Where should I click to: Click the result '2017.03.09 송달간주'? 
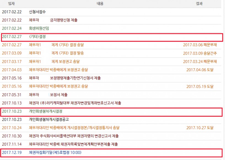point(200,53)
